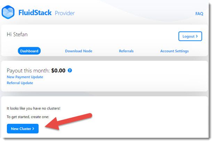Click the Hi Stefan greeting text

point(17,34)
